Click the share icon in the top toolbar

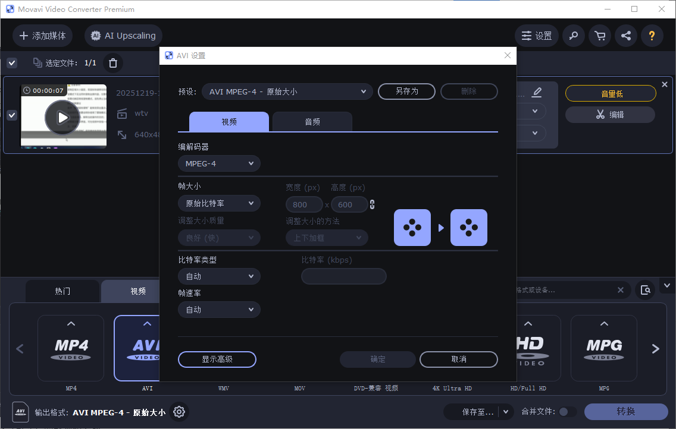coord(625,36)
